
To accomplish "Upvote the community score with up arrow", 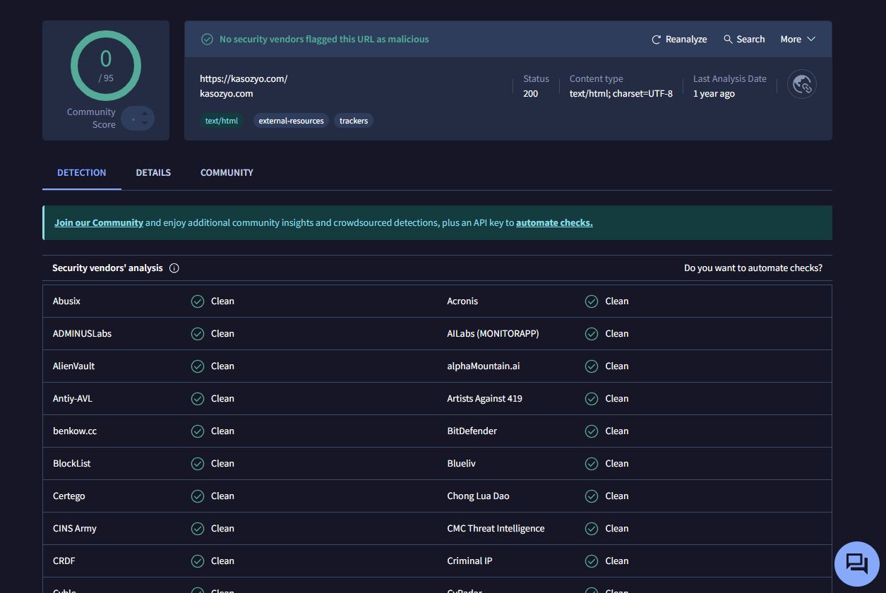I will 145,114.
